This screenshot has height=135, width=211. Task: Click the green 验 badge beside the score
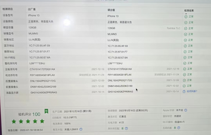47,111
